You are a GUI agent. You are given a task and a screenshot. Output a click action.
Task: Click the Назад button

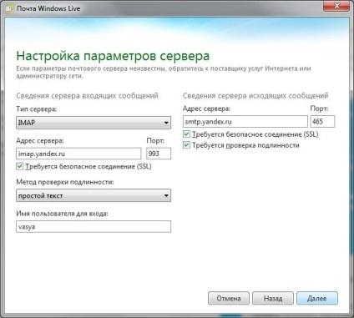click(273, 298)
